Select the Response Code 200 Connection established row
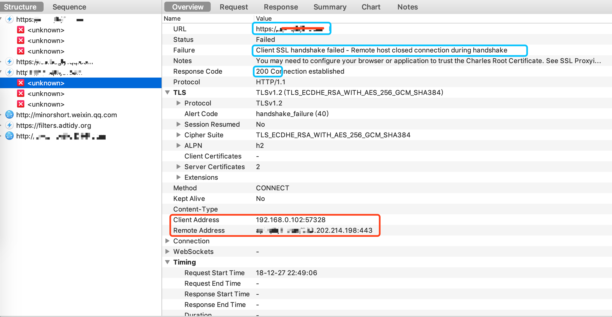 [387, 71]
